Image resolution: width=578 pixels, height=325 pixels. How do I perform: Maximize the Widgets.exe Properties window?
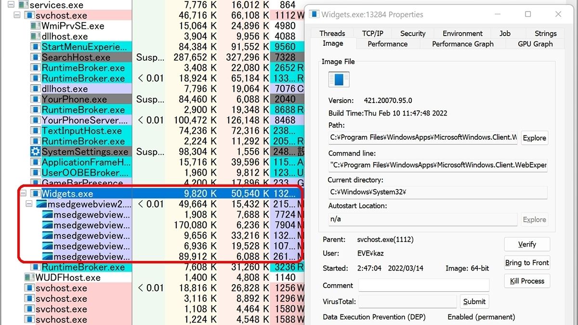coord(528,14)
